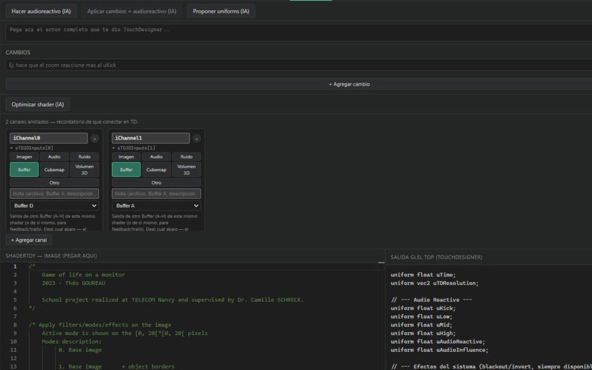The width and height of the screenshot is (592, 370).
Task: Click 'uniform float uAudioReactive;' output line
Action: point(438,341)
